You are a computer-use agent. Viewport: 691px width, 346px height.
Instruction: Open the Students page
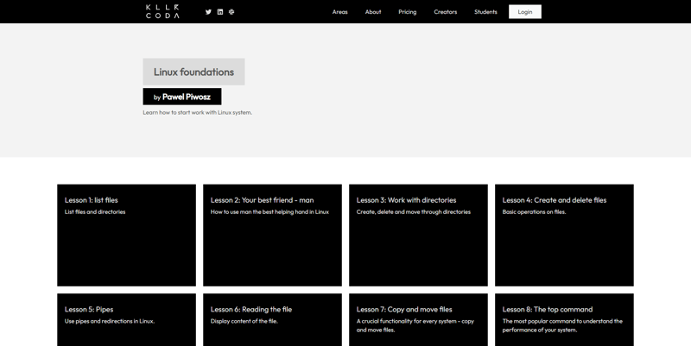485,12
